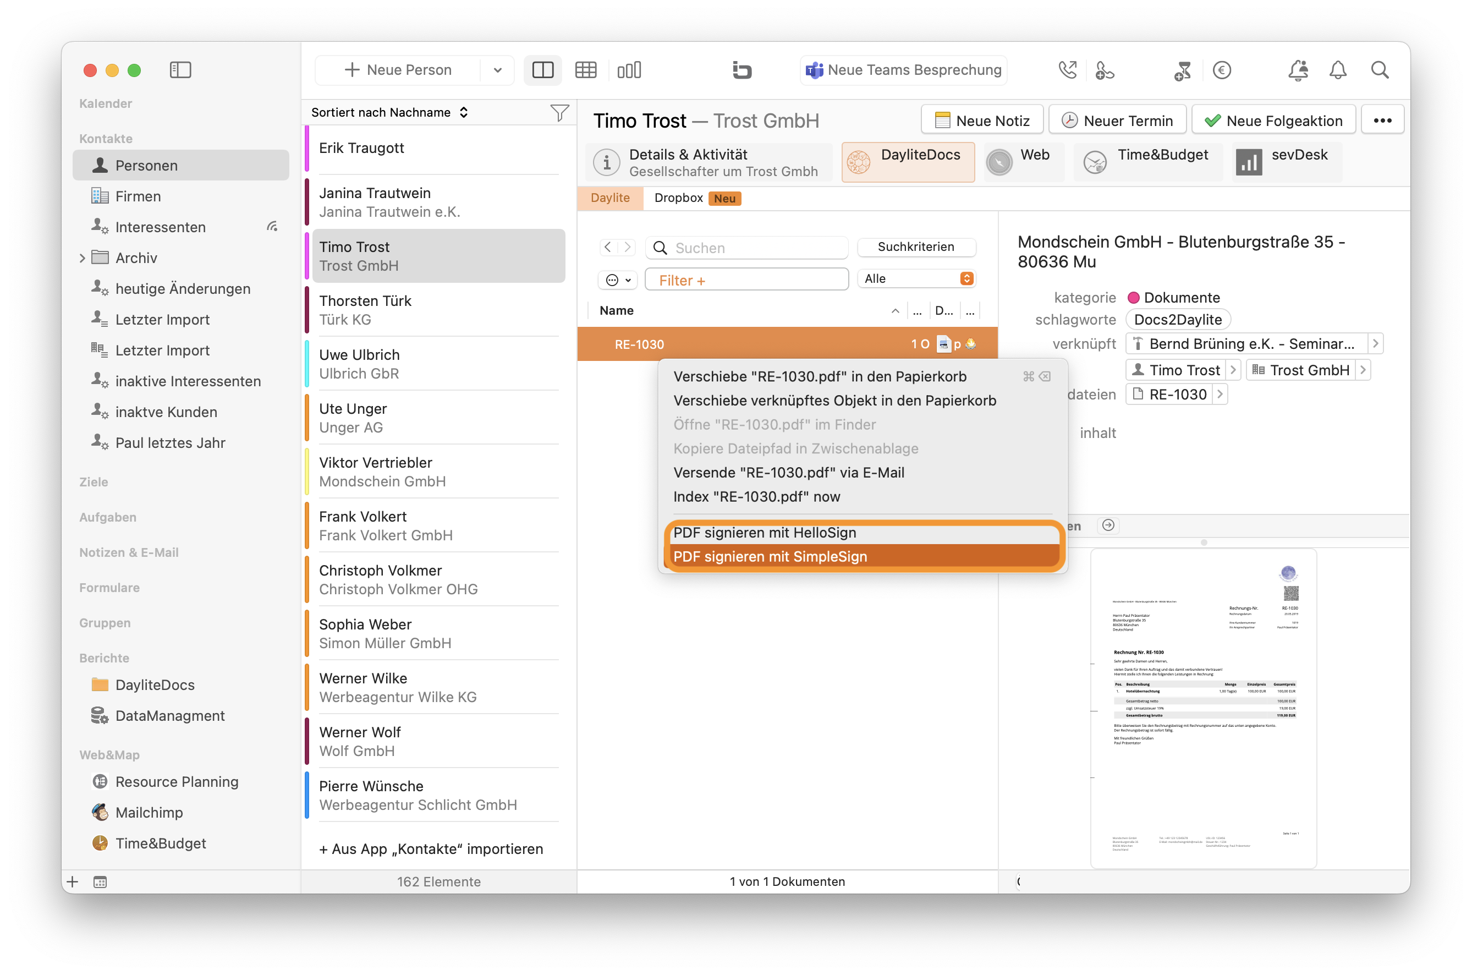Open search magnifier in toolbar

coord(1380,70)
